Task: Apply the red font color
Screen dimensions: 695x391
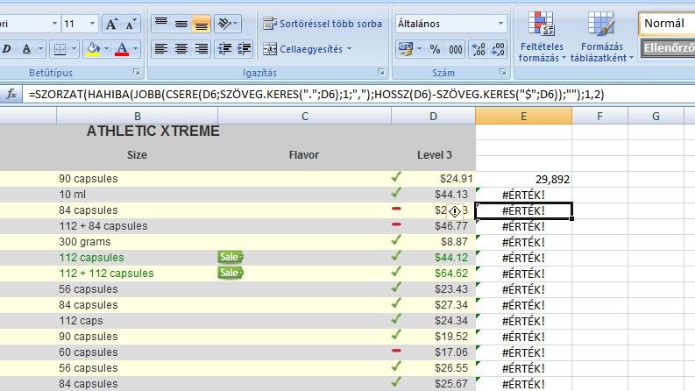Action: click(x=122, y=49)
